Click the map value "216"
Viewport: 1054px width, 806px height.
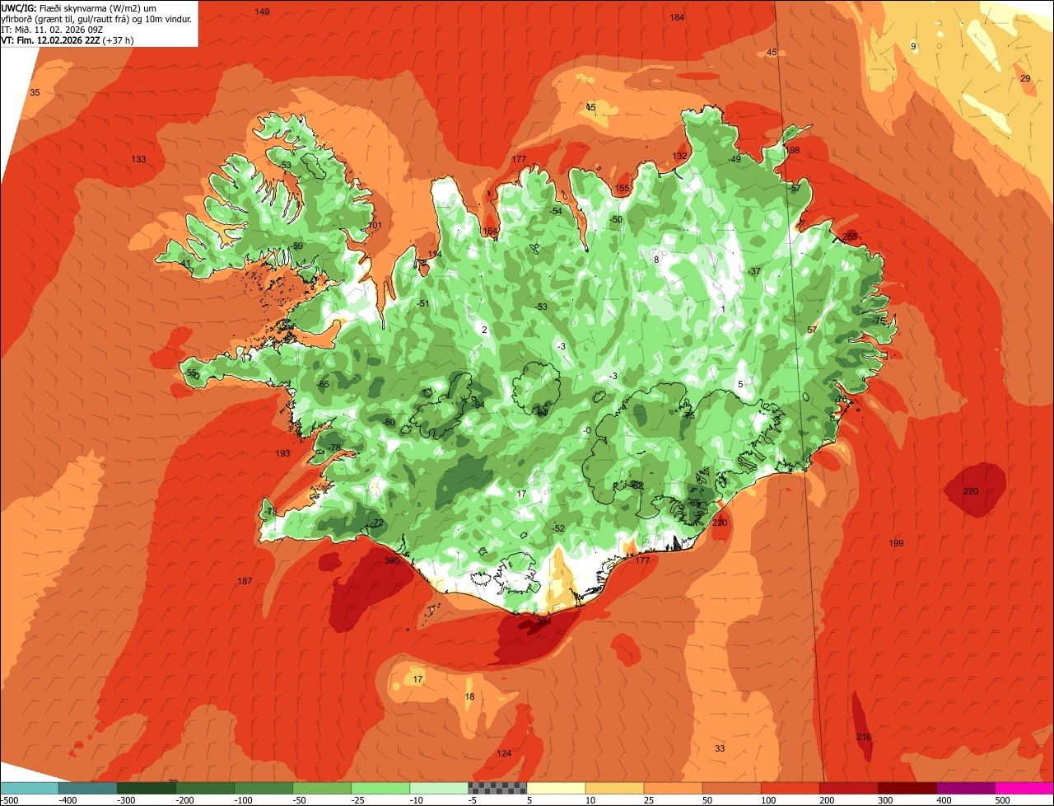click(x=863, y=737)
